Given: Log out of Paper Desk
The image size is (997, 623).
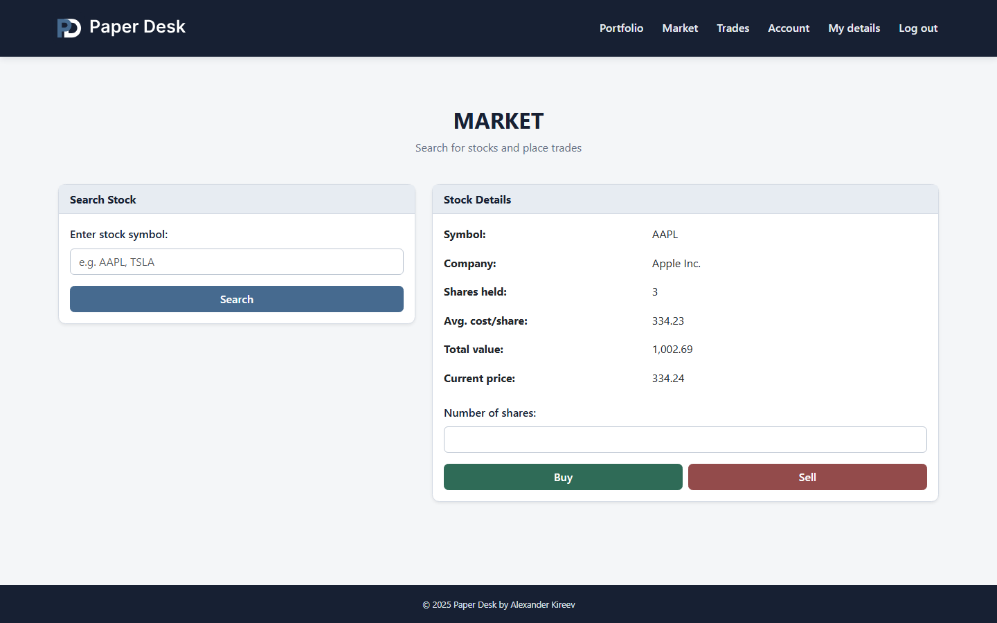Looking at the screenshot, I should tap(918, 28).
